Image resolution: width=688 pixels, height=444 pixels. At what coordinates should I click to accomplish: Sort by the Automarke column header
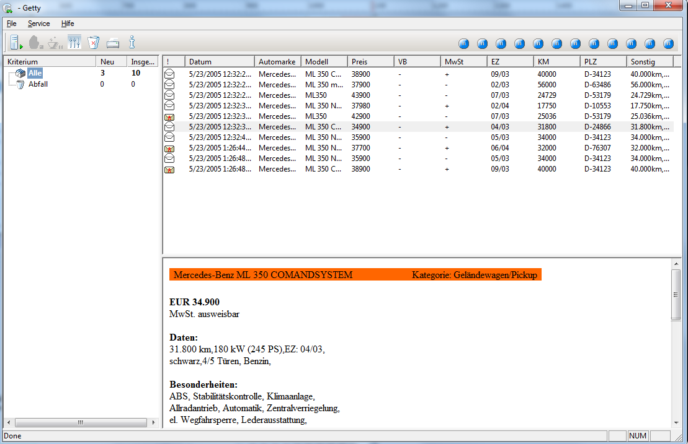[x=278, y=62]
